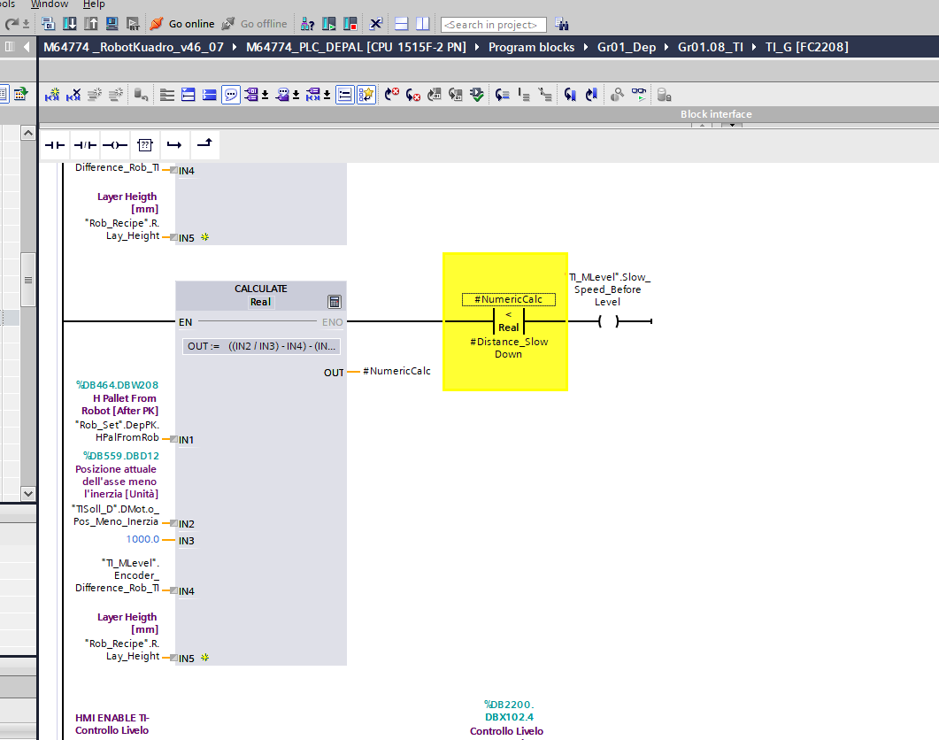Open the calculator icon on CALCULATE block
Image resolution: width=939 pixels, height=740 pixels.
tap(335, 301)
